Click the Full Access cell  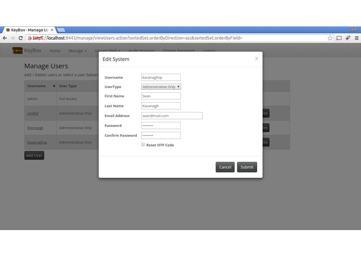coord(68,99)
